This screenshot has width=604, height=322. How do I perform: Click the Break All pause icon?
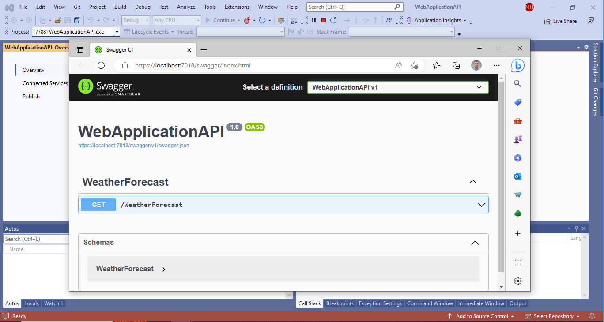pyautogui.click(x=314, y=20)
